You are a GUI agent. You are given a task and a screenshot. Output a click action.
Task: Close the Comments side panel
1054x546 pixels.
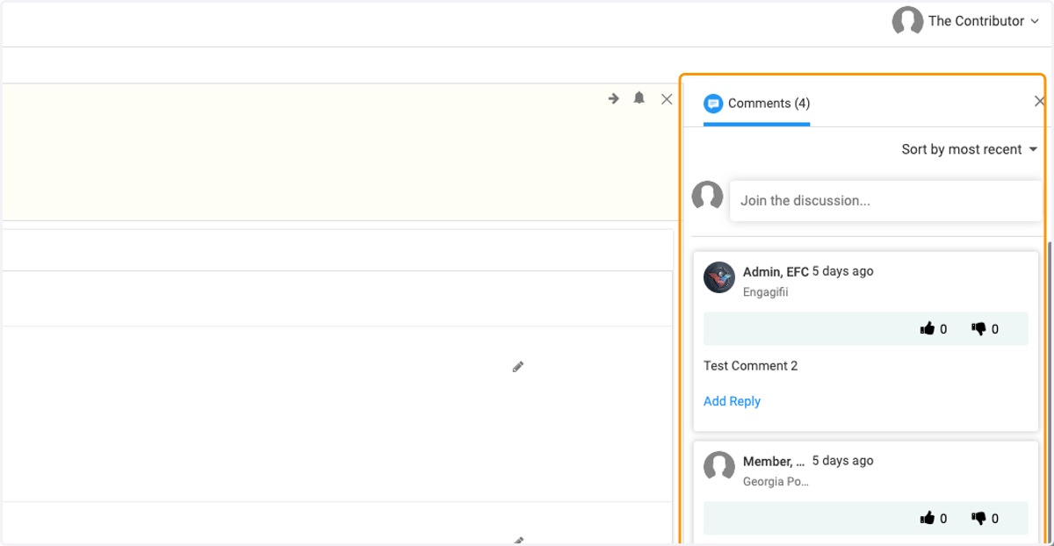(1040, 102)
